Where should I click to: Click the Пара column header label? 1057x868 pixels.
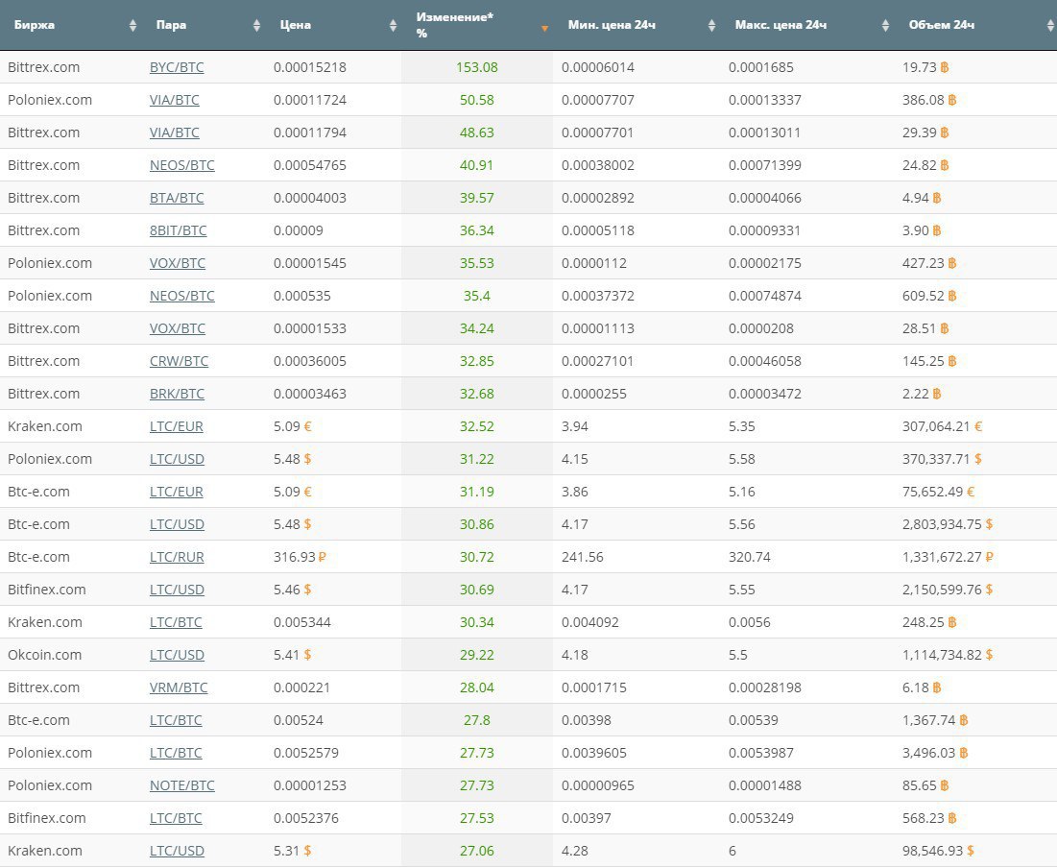point(171,25)
